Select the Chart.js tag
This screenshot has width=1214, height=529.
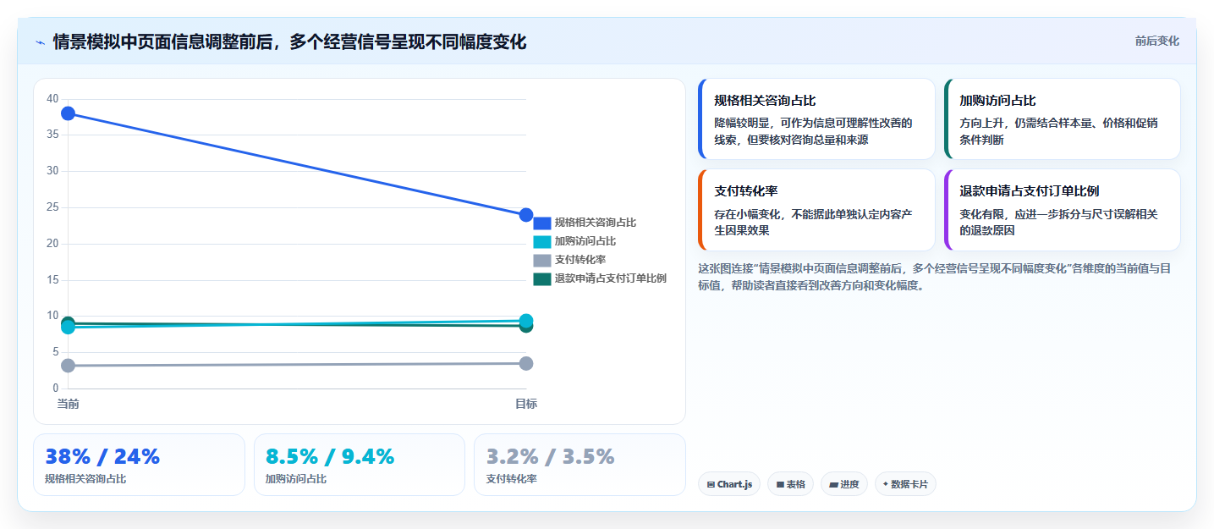pos(729,484)
